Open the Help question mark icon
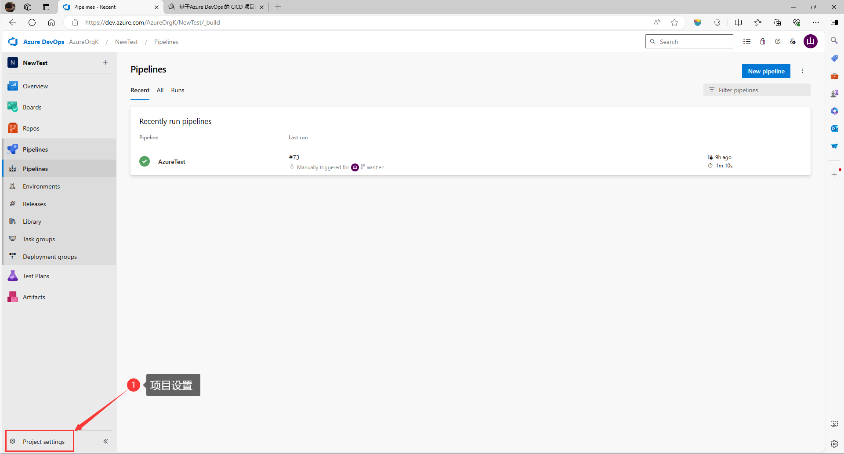The image size is (844, 454). (x=778, y=42)
